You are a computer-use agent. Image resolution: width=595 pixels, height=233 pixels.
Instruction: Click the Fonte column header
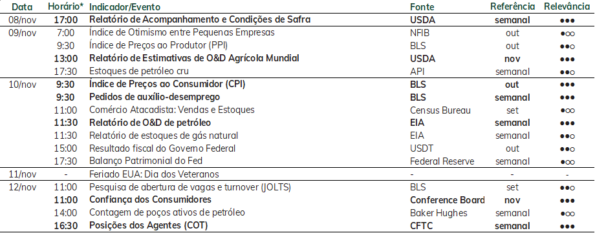[422, 7]
